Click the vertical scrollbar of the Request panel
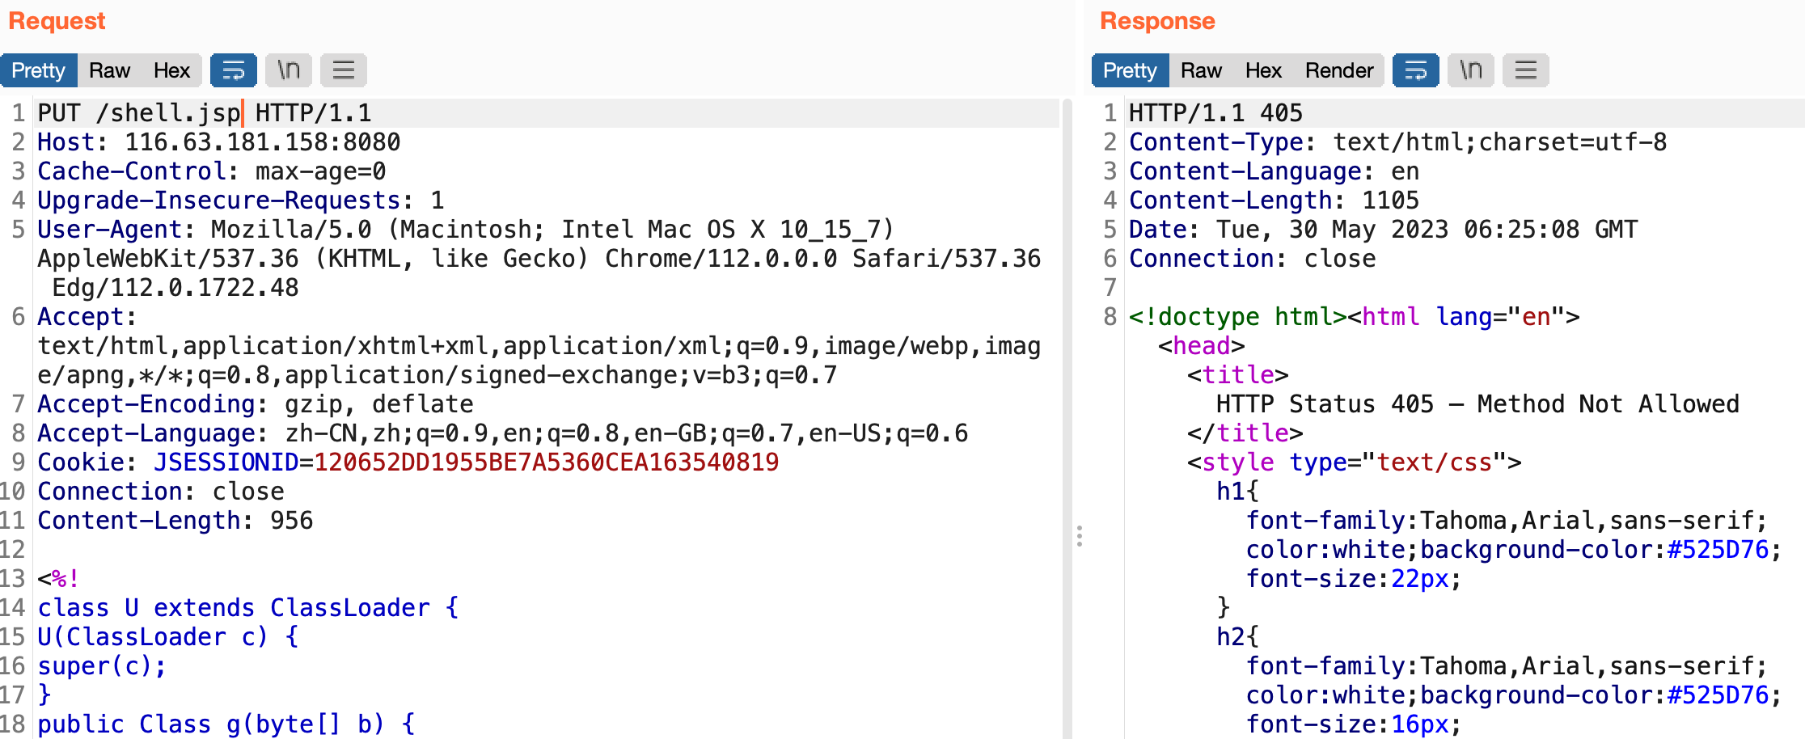The width and height of the screenshot is (1805, 739). 1067,419
